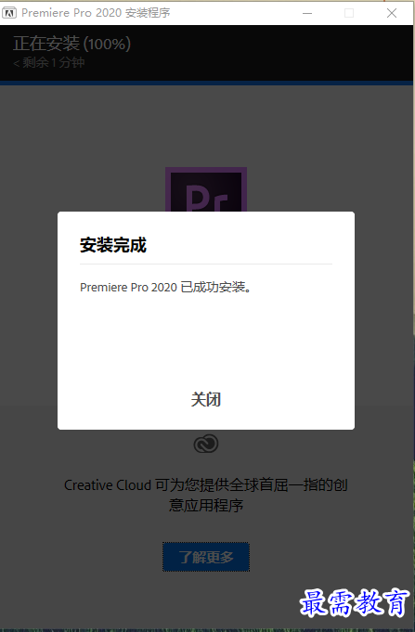Click the 了解更多 button
This screenshot has height=632, width=415.
point(206,557)
